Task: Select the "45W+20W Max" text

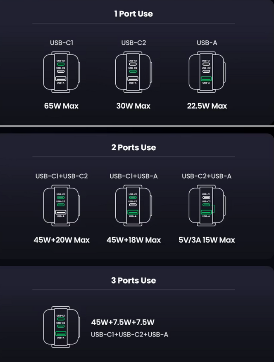Action: pyautogui.click(x=62, y=240)
